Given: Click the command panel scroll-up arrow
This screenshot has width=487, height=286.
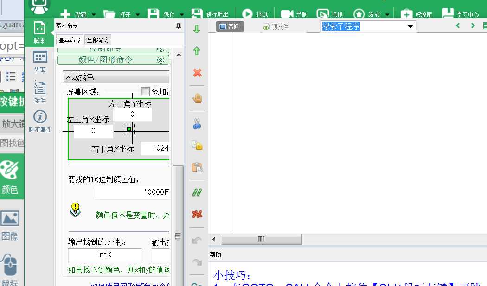Looking at the screenshot, I should 179,55.
